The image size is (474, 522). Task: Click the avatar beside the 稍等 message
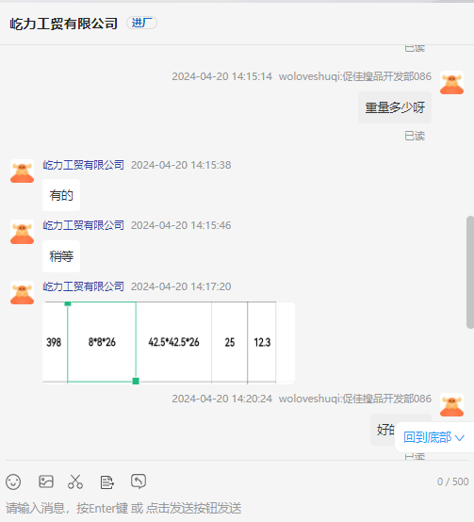[x=22, y=232]
